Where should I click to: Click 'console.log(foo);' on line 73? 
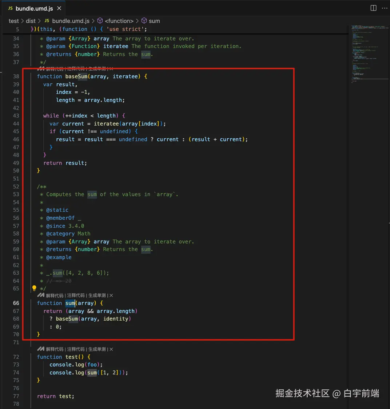[76, 364]
